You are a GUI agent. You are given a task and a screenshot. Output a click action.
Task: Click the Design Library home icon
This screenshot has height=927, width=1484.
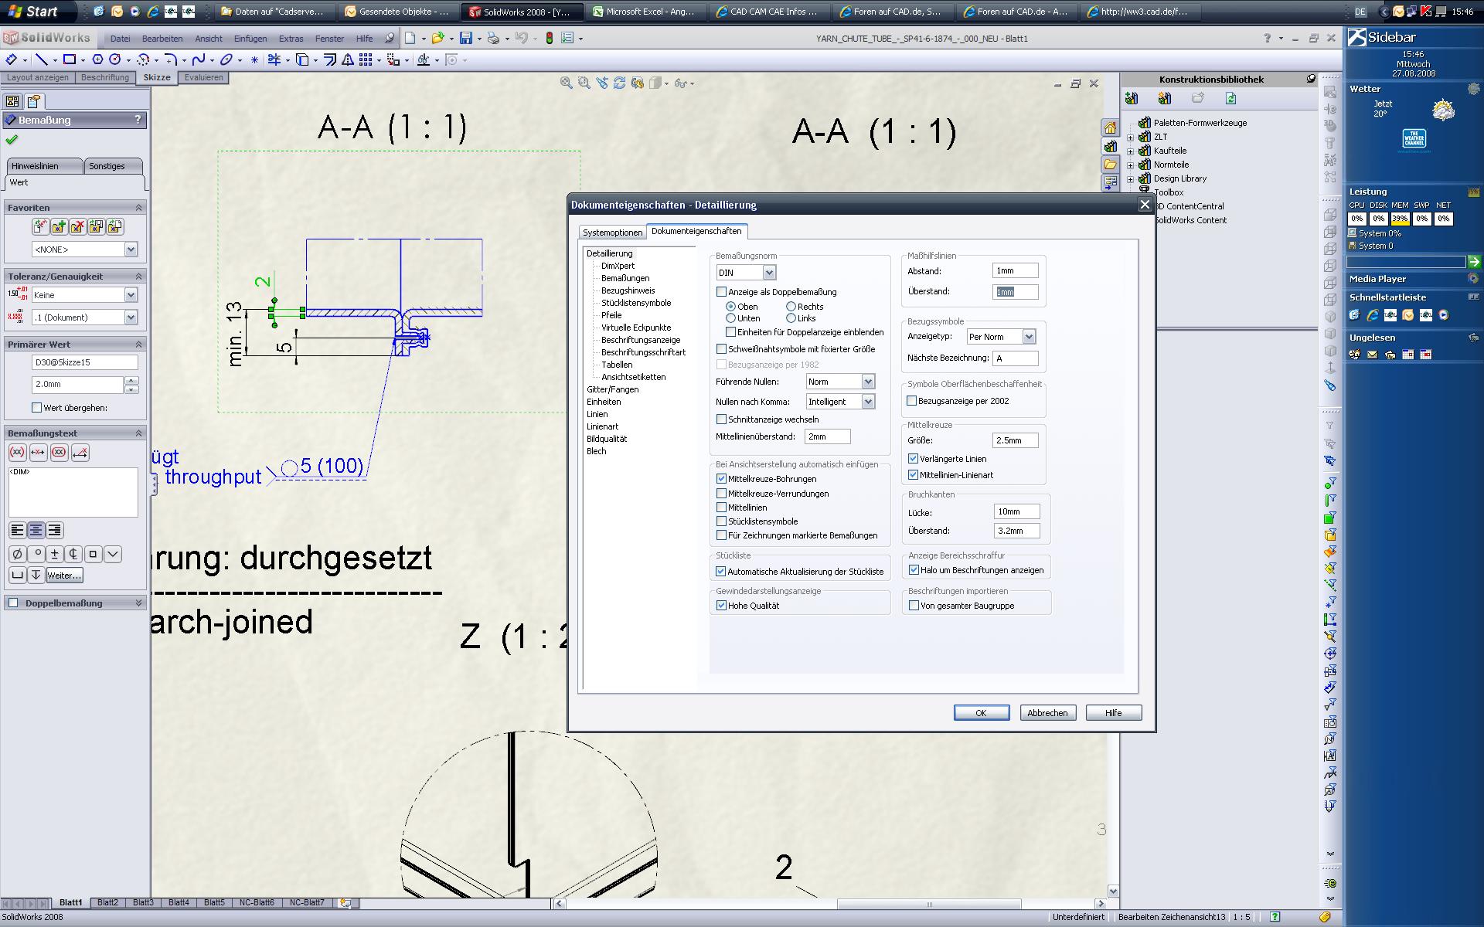1110,128
